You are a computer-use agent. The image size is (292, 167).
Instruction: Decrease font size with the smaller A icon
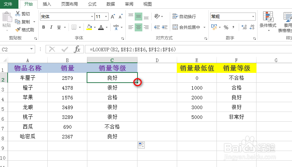[121, 16]
